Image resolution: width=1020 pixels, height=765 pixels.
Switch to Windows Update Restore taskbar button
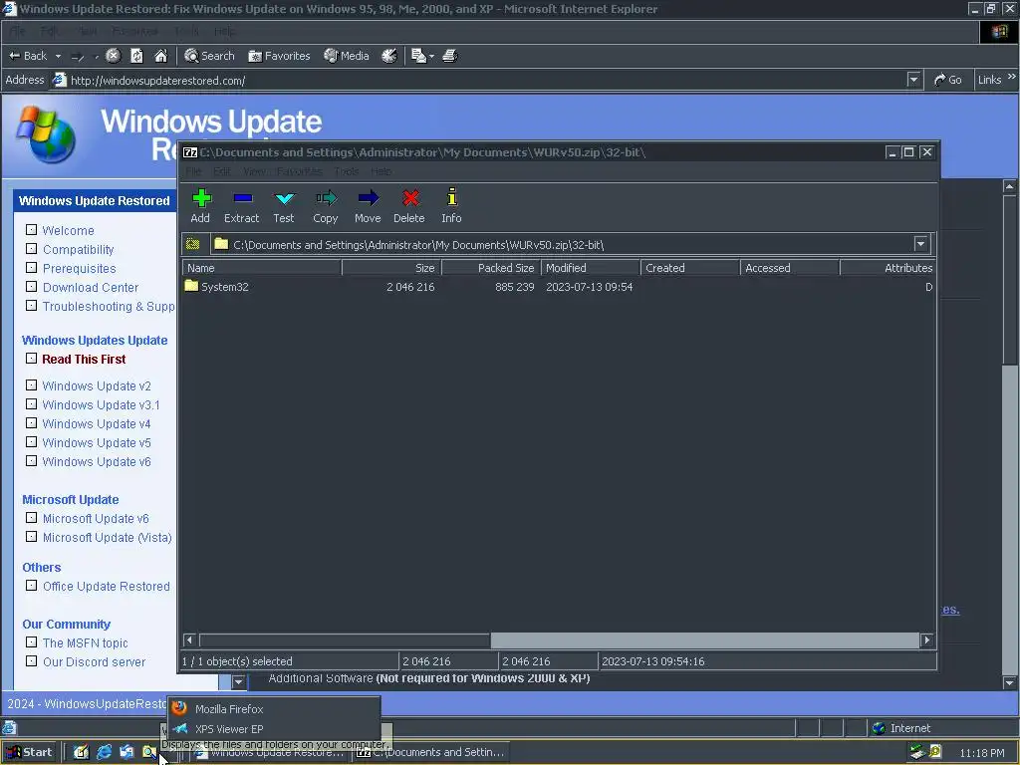[270, 752]
